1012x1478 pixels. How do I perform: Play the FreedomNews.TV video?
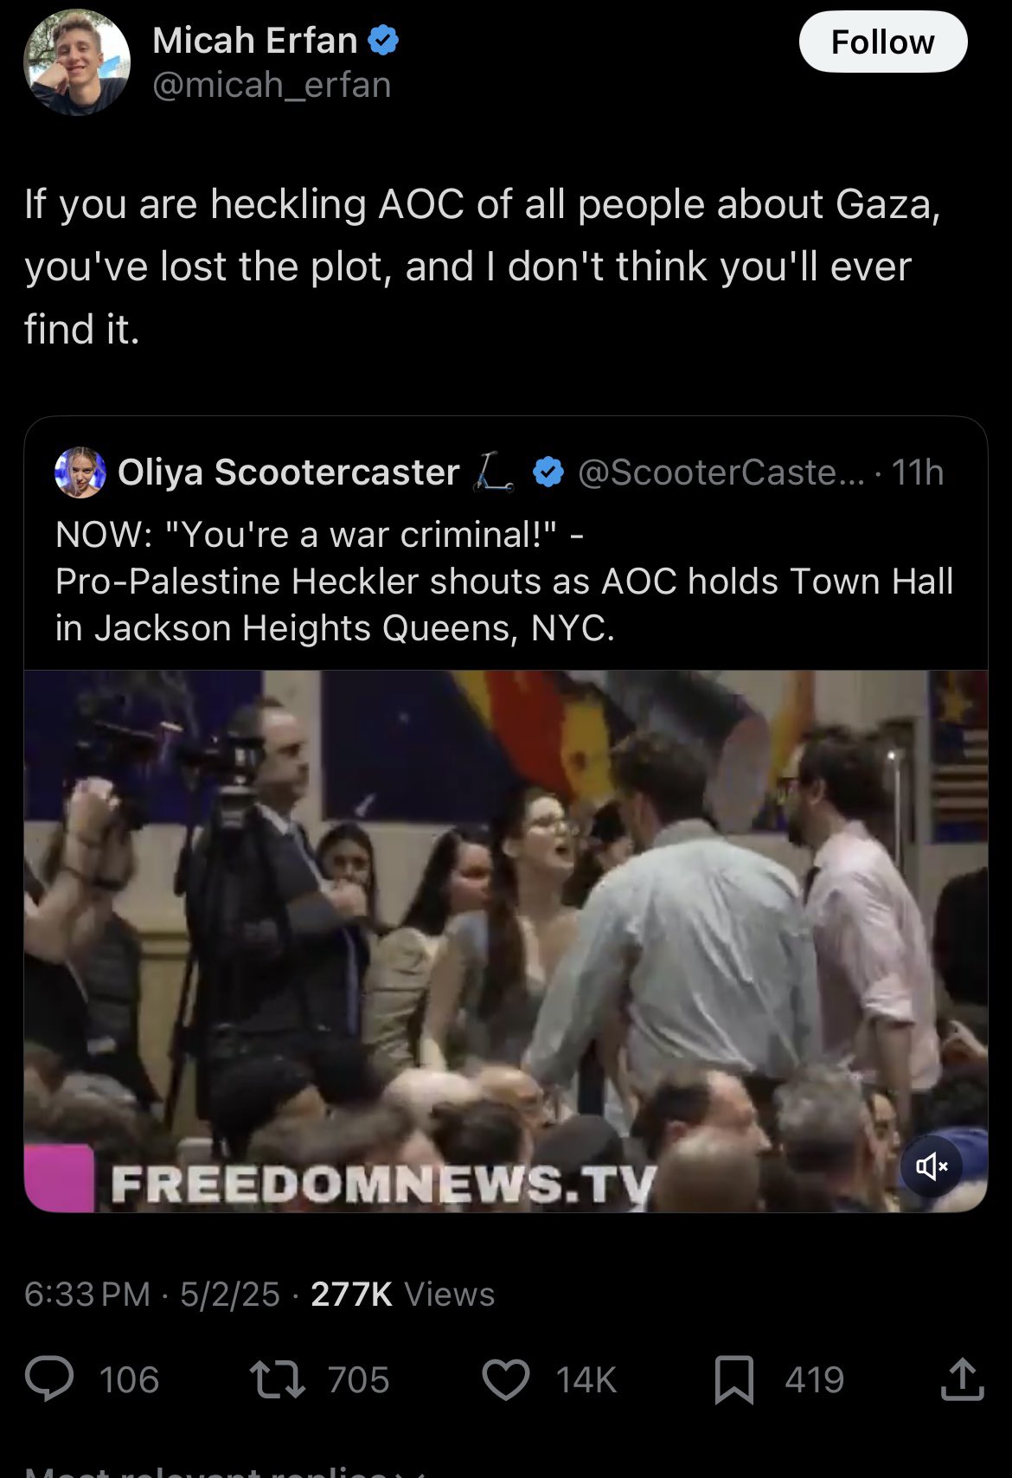[506, 941]
